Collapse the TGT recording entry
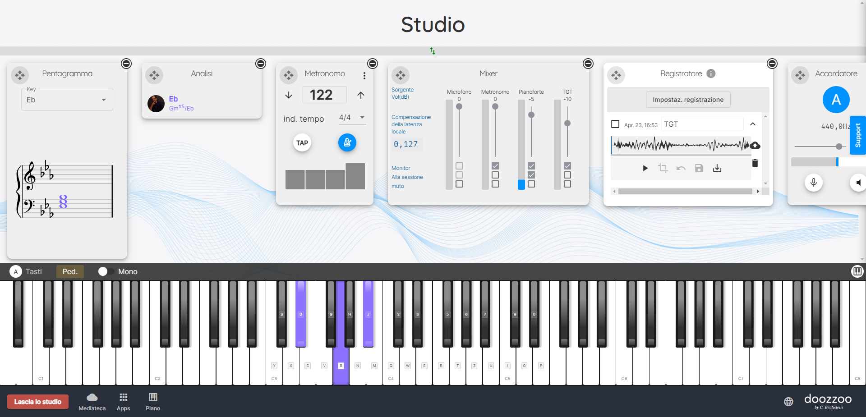The height and width of the screenshot is (417, 866). coord(753,124)
